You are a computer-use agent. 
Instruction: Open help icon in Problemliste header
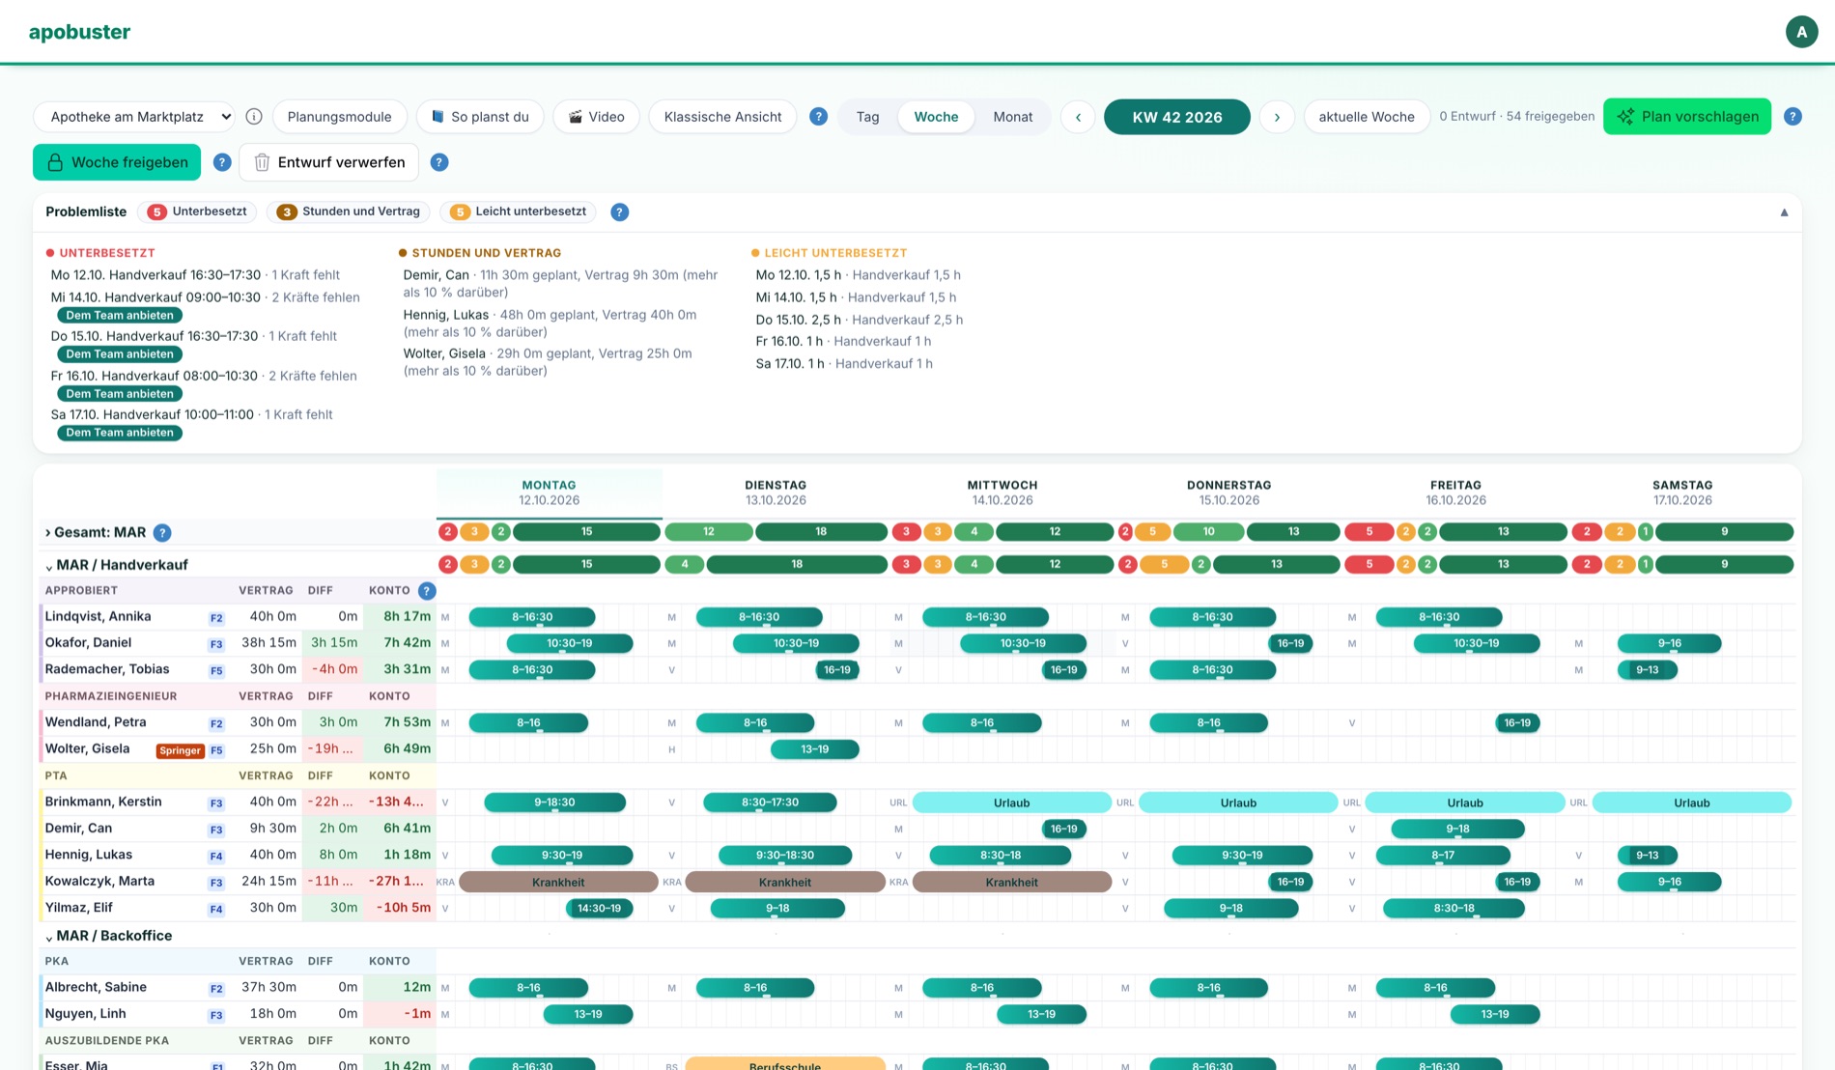(x=620, y=212)
